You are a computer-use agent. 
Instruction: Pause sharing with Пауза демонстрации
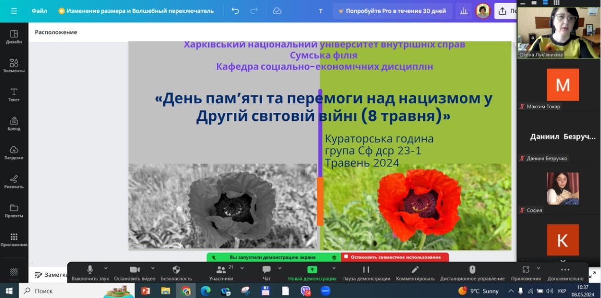[x=366, y=272]
